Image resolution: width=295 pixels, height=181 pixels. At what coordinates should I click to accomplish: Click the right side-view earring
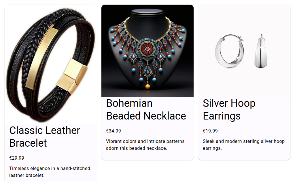261,52
